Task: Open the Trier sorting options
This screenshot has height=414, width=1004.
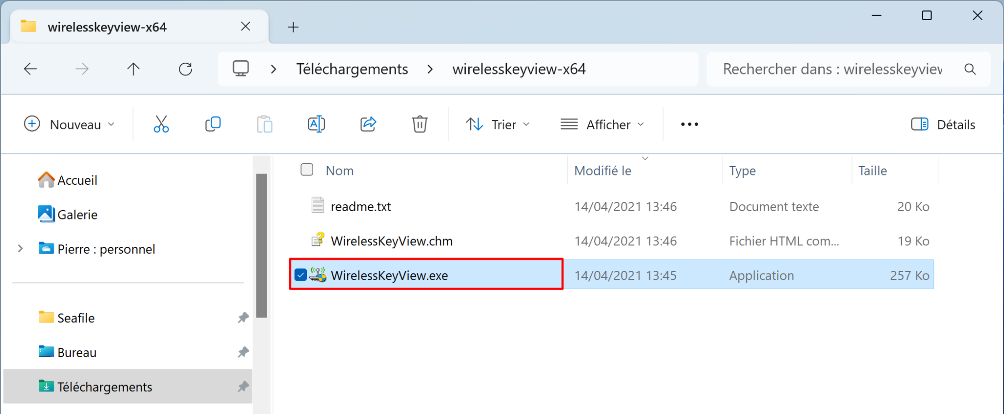Action: click(x=498, y=124)
